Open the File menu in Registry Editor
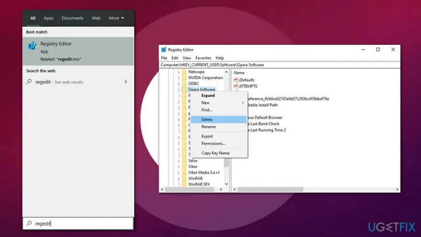Screen dimensions: 421x237 pos(164,58)
